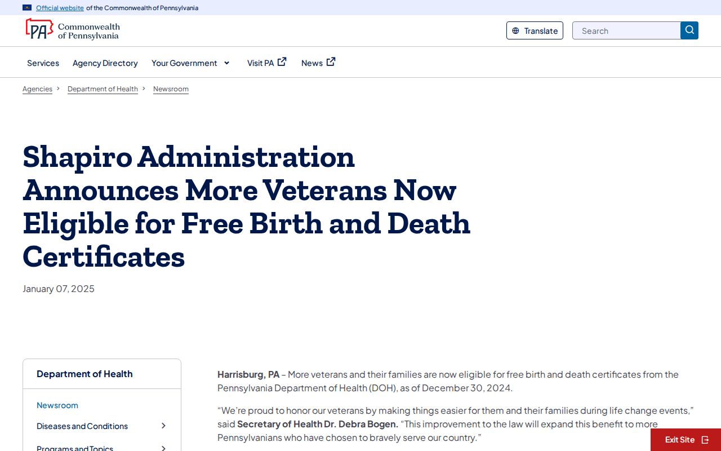Go to Agencies breadcrumb link

tap(37, 89)
